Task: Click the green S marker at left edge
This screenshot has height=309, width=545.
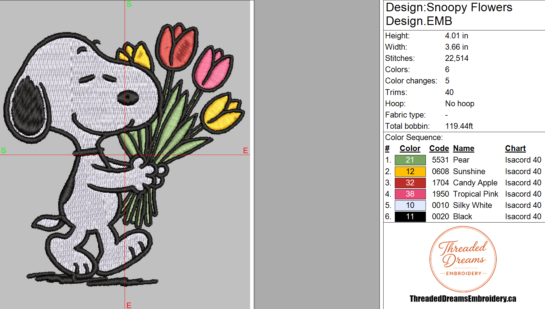Action: [4, 150]
